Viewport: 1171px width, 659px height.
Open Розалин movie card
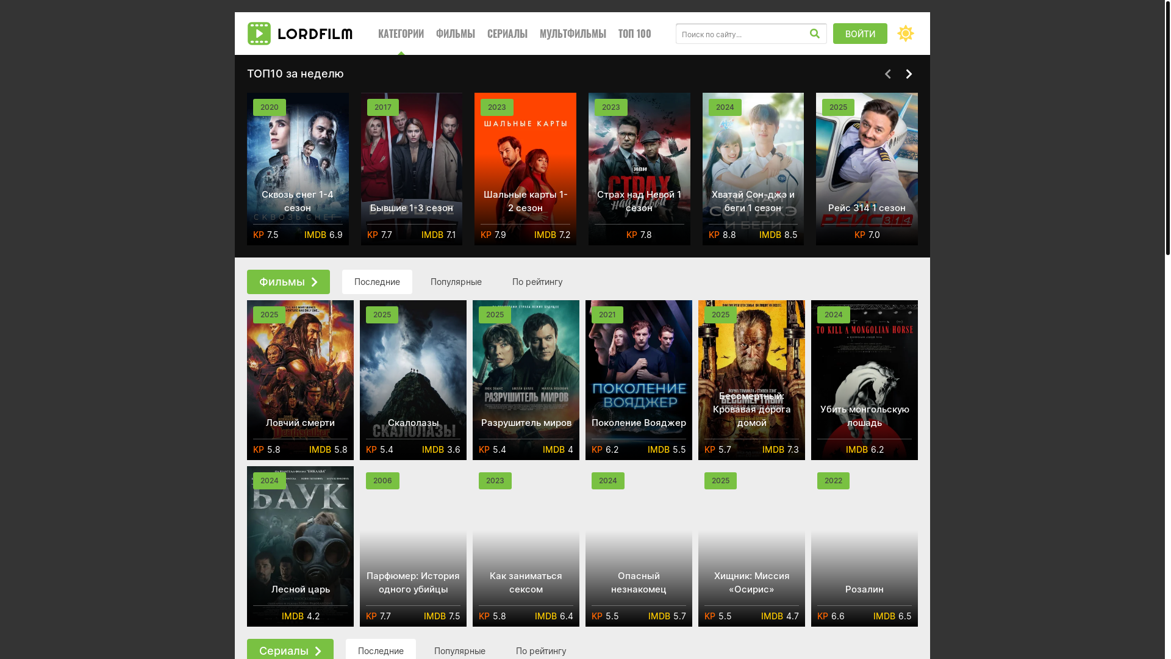(864, 546)
